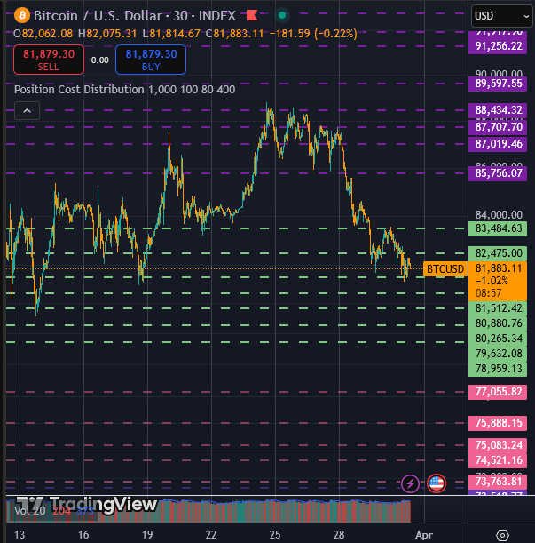535x543 pixels.
Task: Click the 88,434.32 purple price label
Action: (498, 110)
